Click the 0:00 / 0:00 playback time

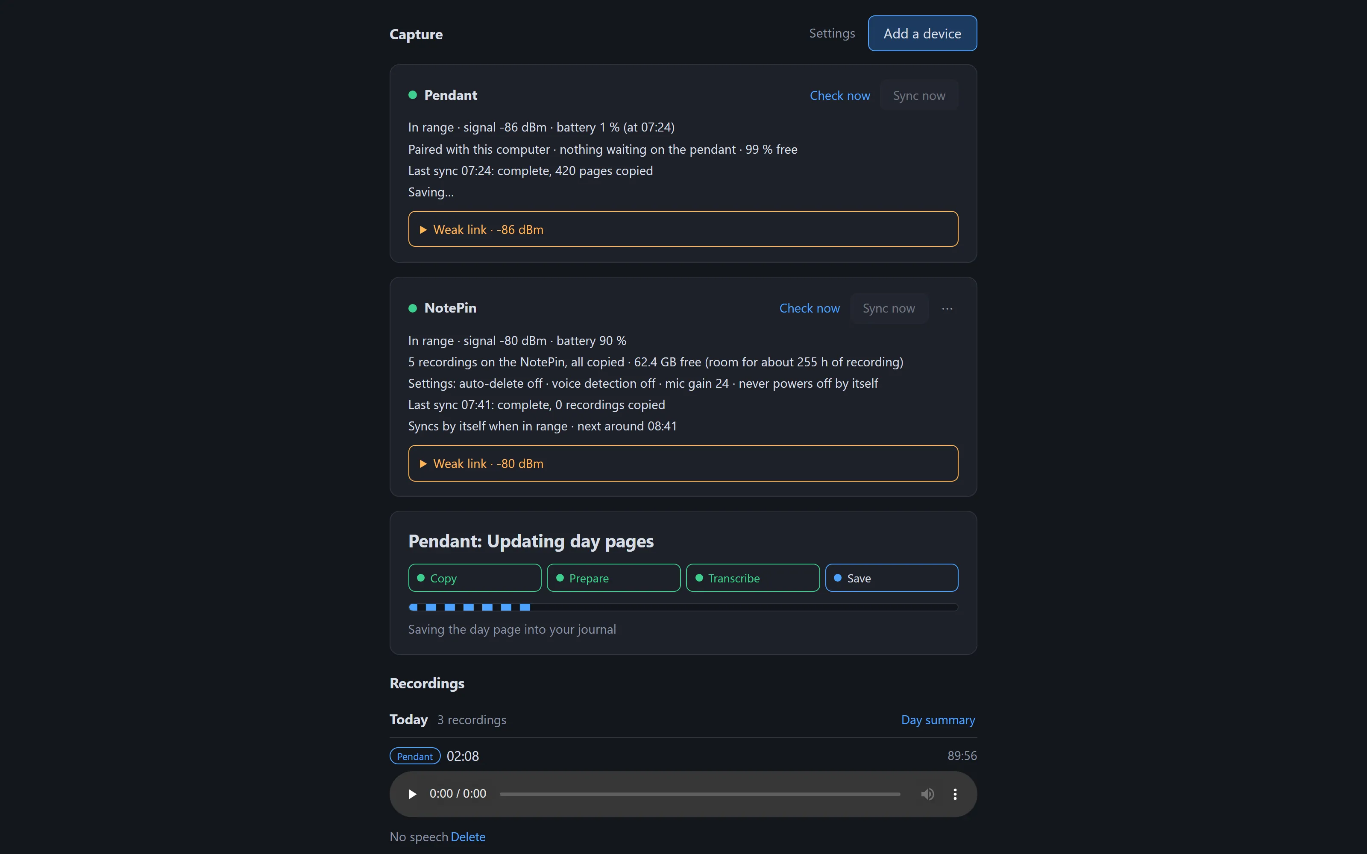(458, 793)
